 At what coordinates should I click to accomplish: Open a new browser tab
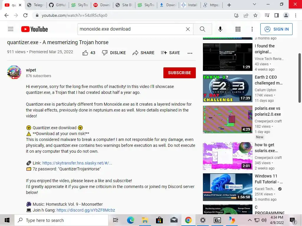(229, 5)
